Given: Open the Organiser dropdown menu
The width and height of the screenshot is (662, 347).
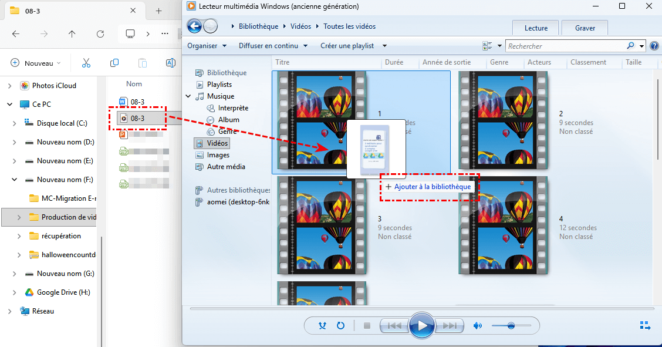Looking at the screenshot, I should 207,46.
